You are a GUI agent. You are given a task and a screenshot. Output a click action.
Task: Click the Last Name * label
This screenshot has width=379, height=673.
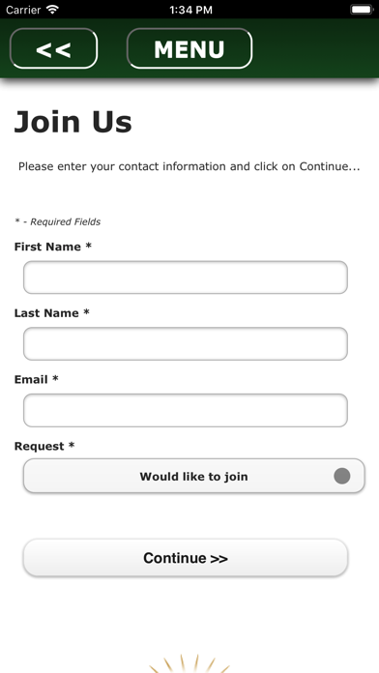tap(52, 313)
